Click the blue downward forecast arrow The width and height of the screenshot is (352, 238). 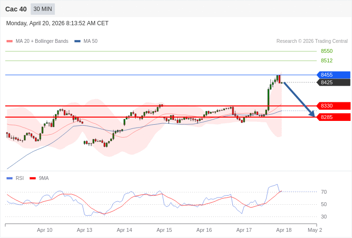[x=299, y=99]
